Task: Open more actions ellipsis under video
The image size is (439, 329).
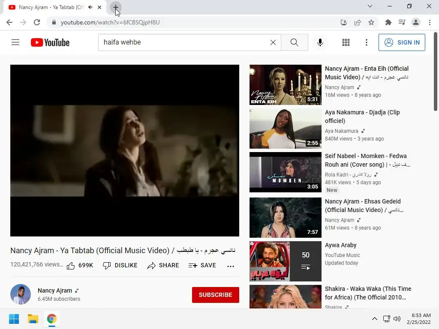Action: [x=230, y=266]
